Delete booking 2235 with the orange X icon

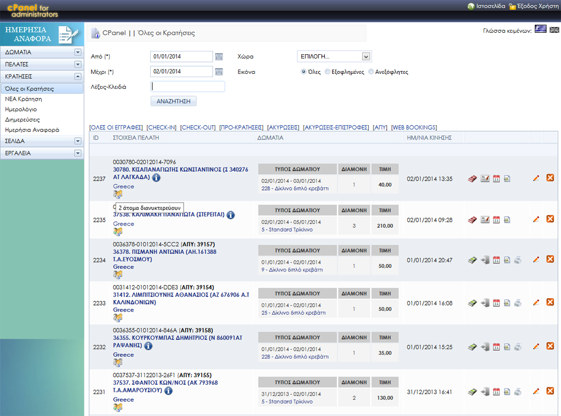(x=550, y=219)
